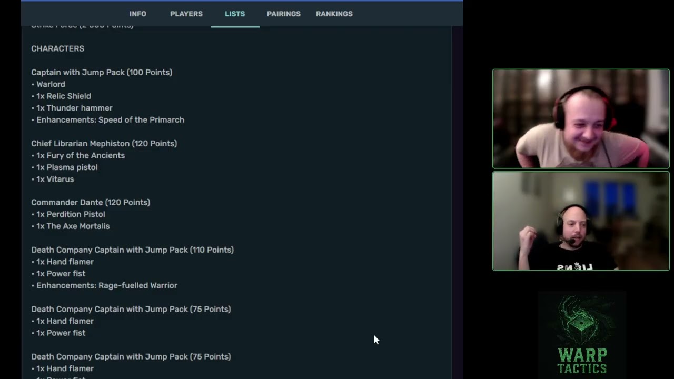Click the '1x The Axe Mortalis' entry

71,226
